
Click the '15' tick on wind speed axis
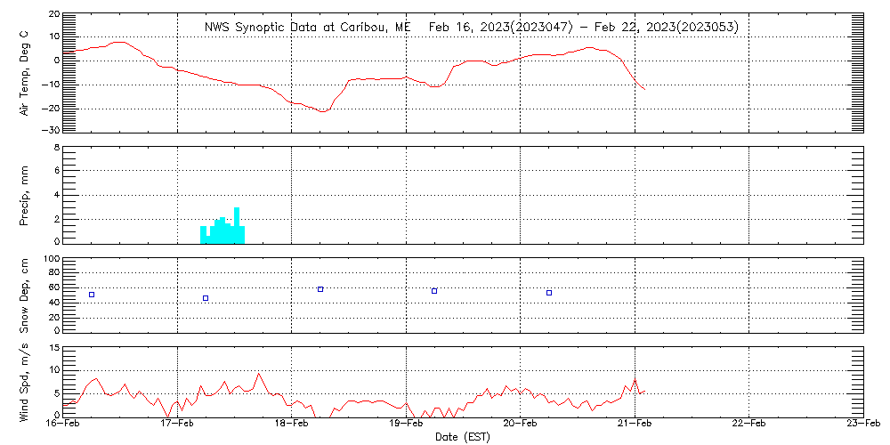(x=54, y=348)
